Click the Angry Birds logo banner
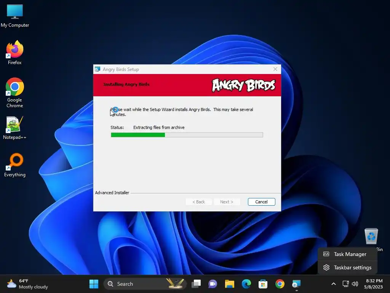 [243, 85]
